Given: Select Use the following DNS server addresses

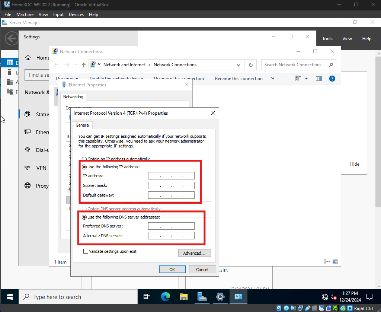Looking at the screenshot, I should [x=84, y=217].
